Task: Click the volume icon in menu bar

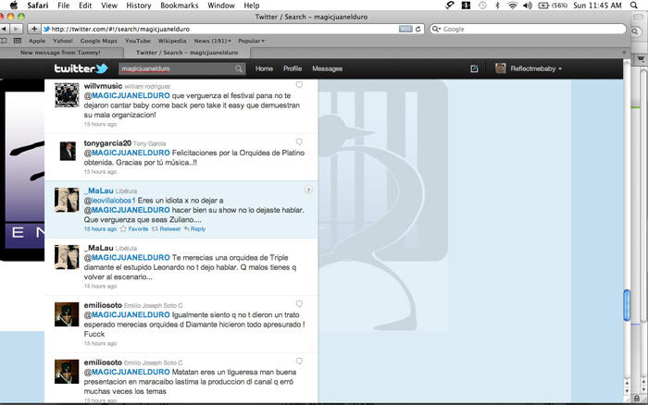Action: pos(528,6)
